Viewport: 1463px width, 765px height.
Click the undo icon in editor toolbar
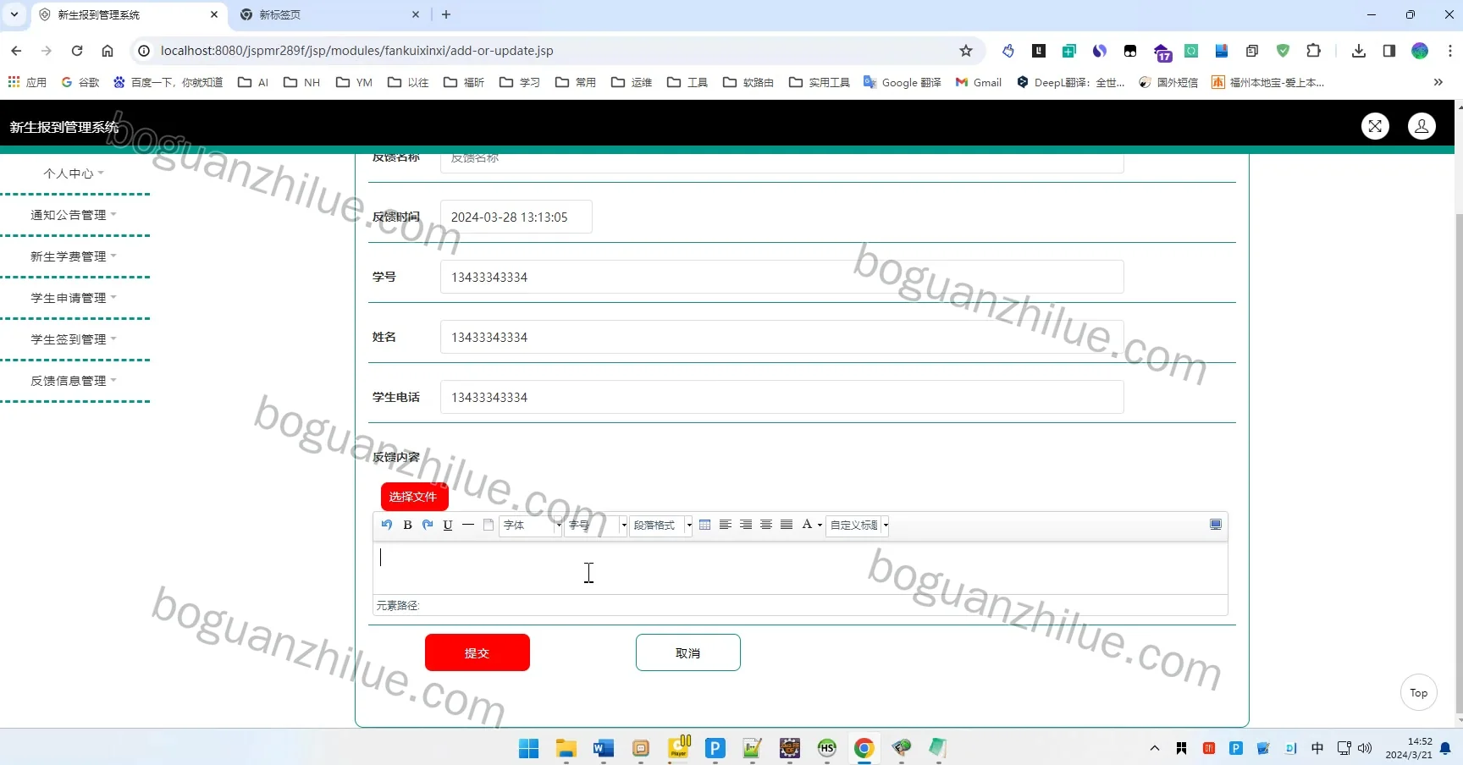tap(387, 525)
